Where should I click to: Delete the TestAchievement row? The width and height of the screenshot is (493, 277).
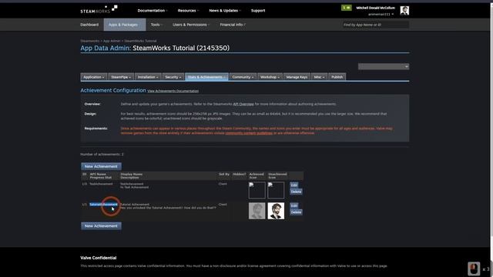pos(296,192)
